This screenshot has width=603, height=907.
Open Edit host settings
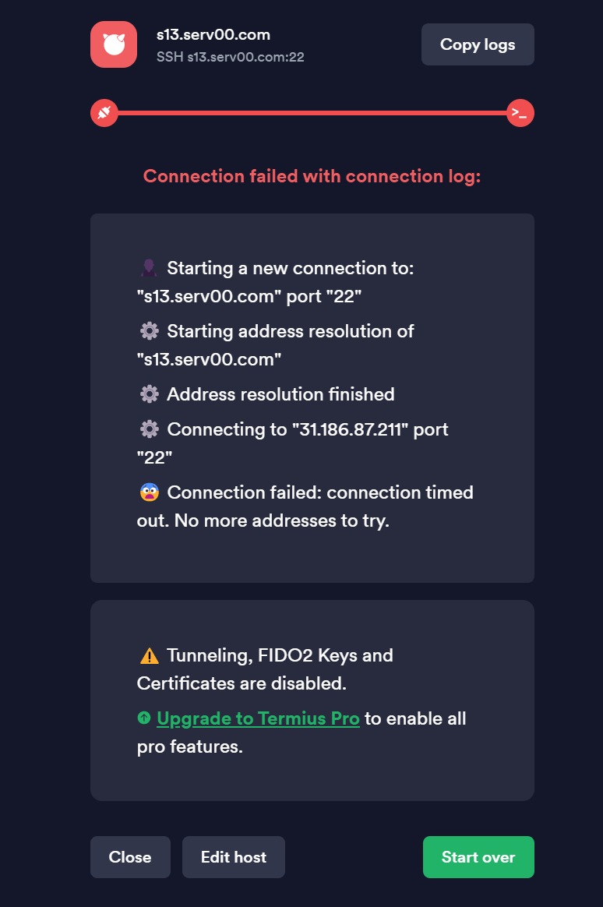pos(234,856)
